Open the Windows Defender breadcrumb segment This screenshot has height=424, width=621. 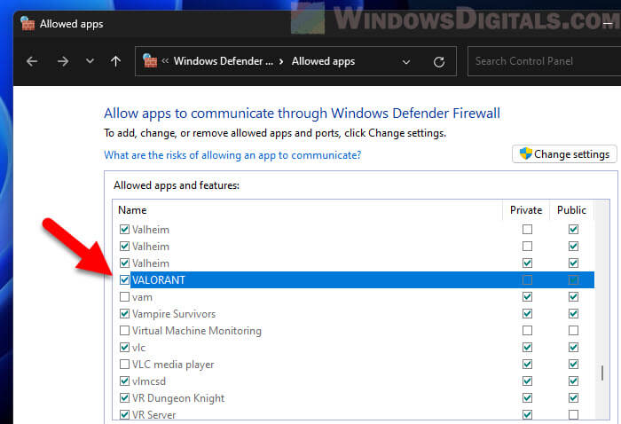224,61
